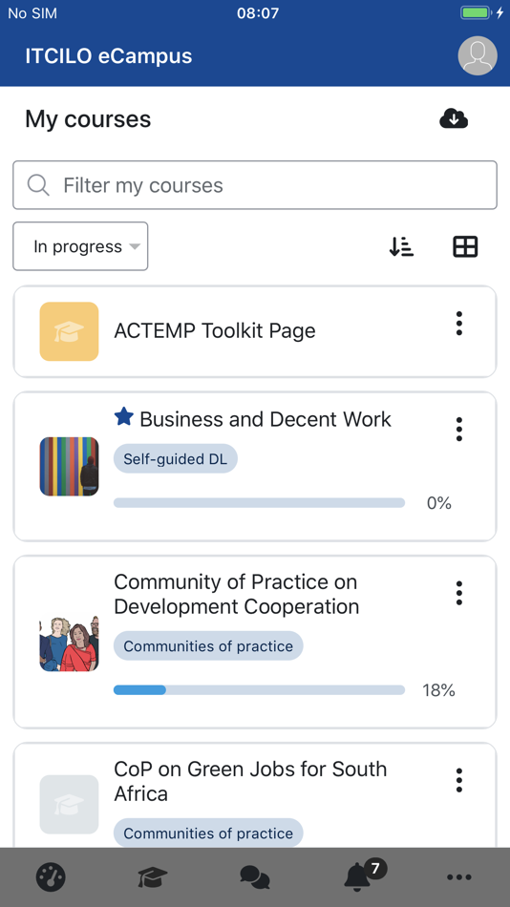This screenshot has width=510, height=907.
Task: Open the messages chat bubbles icon
Action: (x=255, y=876)
